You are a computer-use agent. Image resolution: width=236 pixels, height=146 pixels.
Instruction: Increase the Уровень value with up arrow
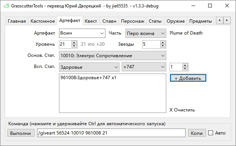(x=74, y=42)
